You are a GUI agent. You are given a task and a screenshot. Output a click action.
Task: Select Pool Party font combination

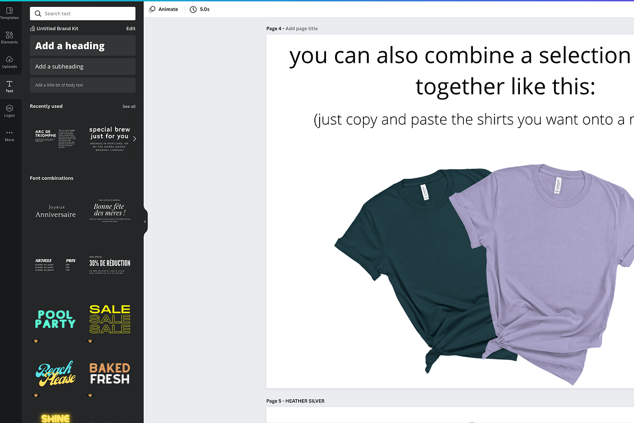tap(55, 319)
